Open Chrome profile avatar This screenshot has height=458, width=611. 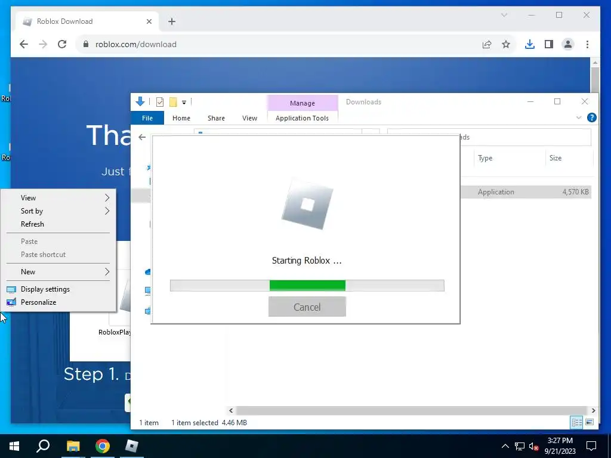pyautogui.click(x=568, y=44)
